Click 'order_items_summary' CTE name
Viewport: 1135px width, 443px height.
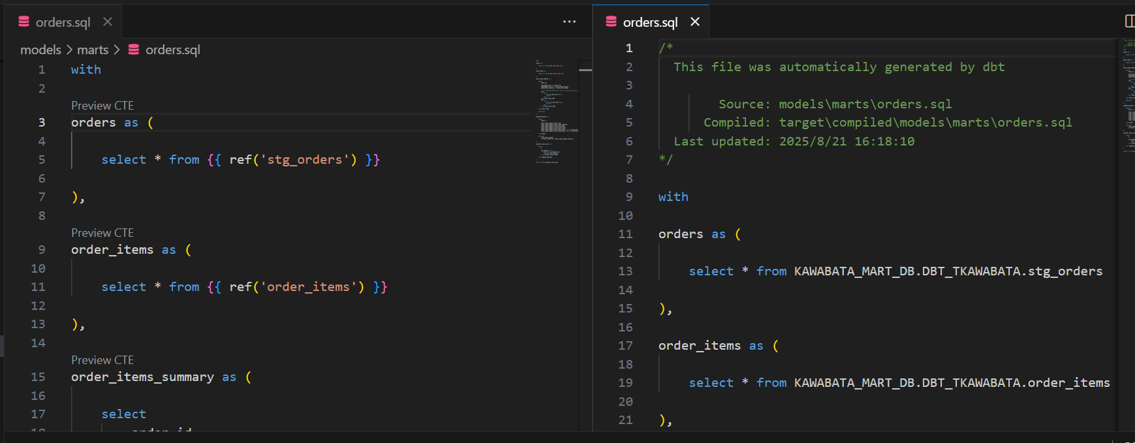(x=142, y=377)
